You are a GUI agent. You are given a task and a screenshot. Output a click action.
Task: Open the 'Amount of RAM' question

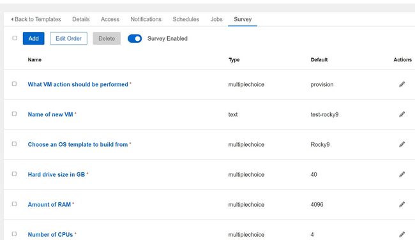49,204
